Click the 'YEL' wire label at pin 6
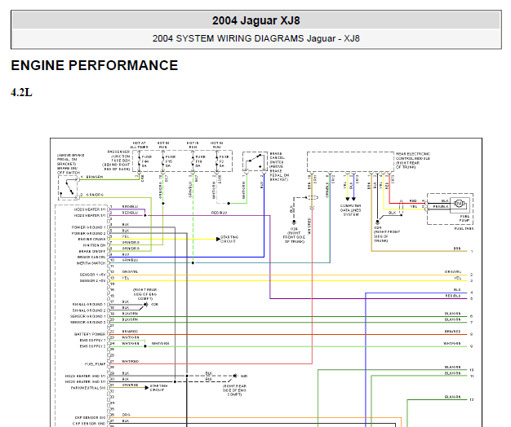The height and width of the screenshot is (427, 511). (126, 236)
